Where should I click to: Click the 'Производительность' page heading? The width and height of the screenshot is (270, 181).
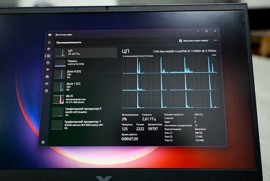tap(69, 42)
